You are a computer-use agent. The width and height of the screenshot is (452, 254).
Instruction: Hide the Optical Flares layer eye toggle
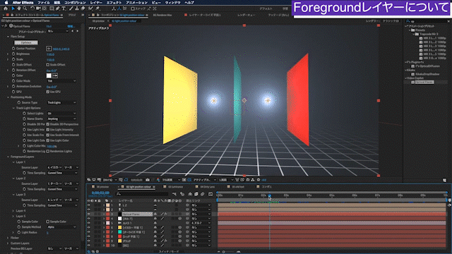click(x=88, y=214)
